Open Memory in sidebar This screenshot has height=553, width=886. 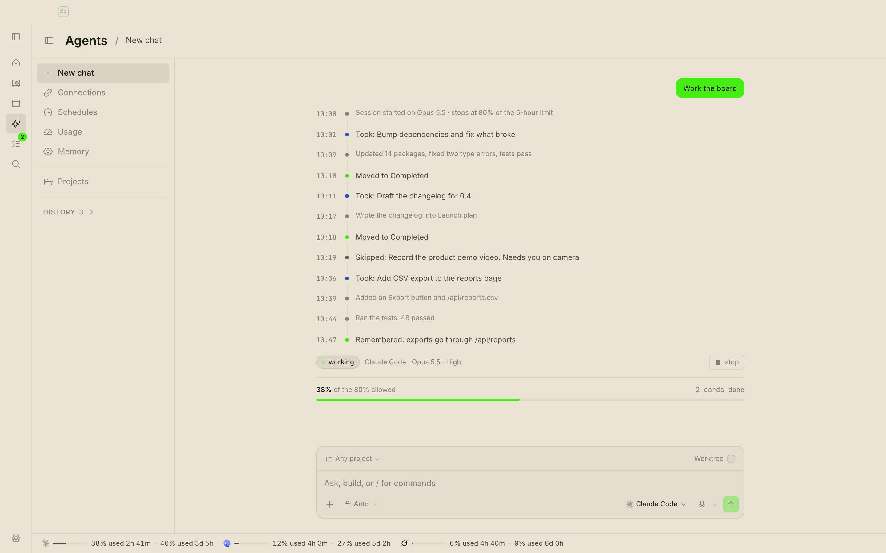click(x=103, y=151)
